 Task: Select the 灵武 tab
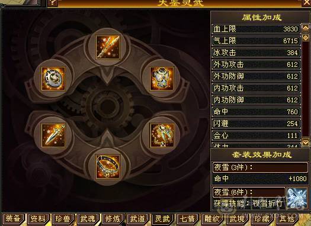(163, 219)
